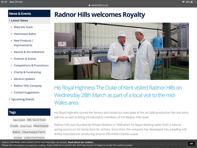Select the BBC Good Food tag
Viewport: 197px width, 148px height.
36,120
